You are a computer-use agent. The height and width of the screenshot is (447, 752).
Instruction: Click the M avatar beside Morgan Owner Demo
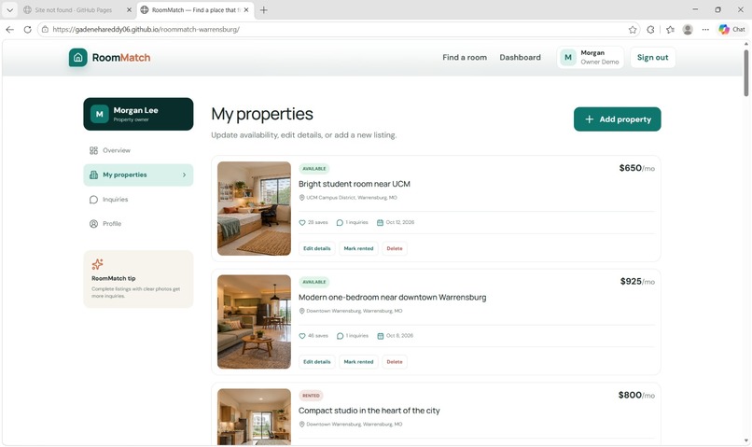(x=568, y=58)
